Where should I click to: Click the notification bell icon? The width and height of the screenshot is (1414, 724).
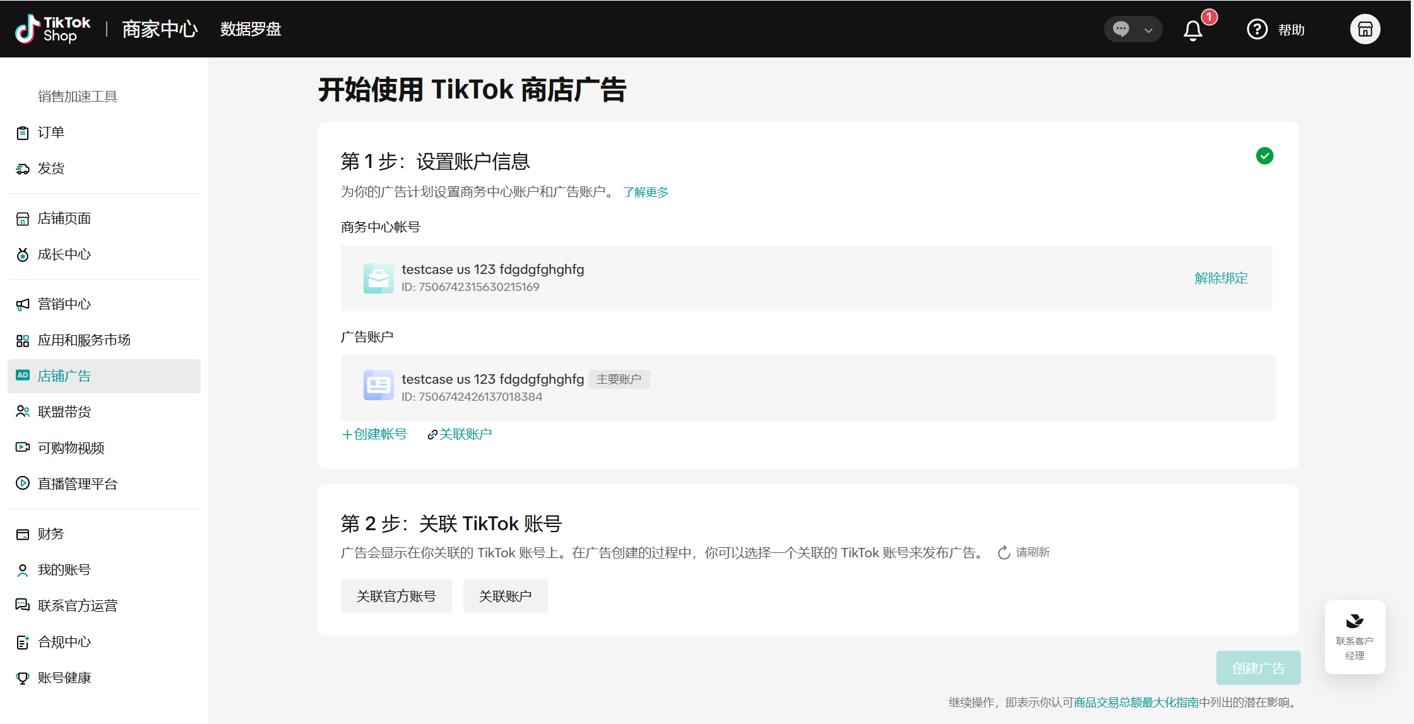point(1192,30)
